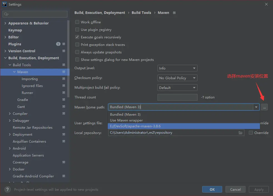Click the Thread count input field
The height and width of the screenshot is (196, 273).
click(x=177, y=97)
